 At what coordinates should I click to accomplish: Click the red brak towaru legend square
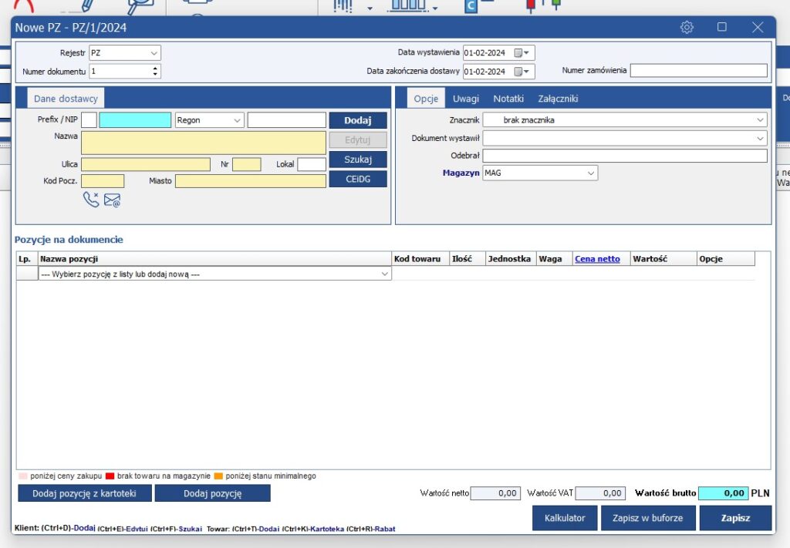coord(110,476)
